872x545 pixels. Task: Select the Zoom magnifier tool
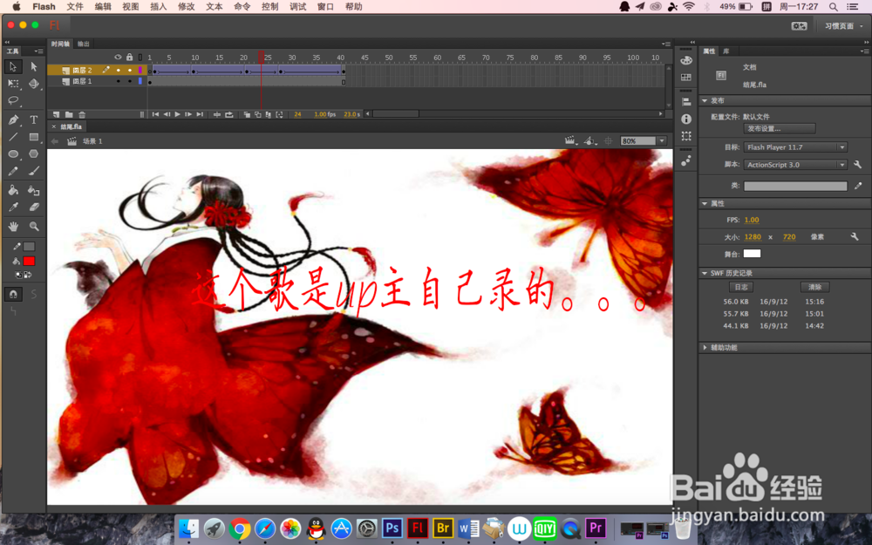click(x=34, y=227)
